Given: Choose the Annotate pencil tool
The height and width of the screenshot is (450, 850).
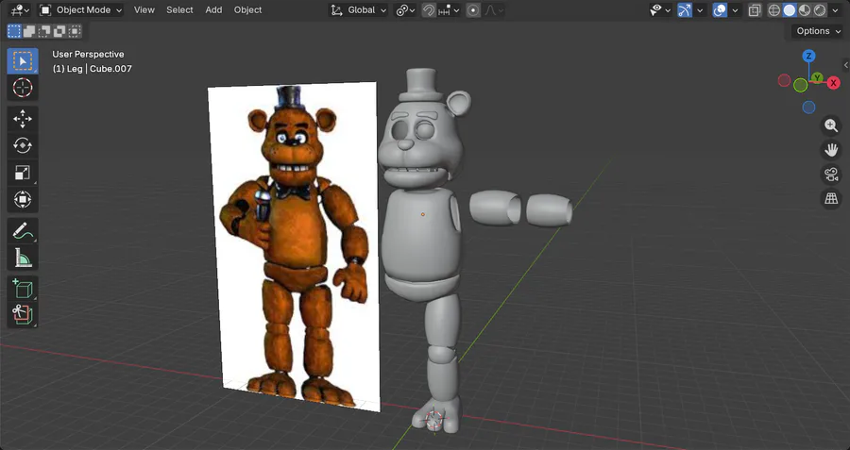Looking at the screenshot, I should [23, 231].
